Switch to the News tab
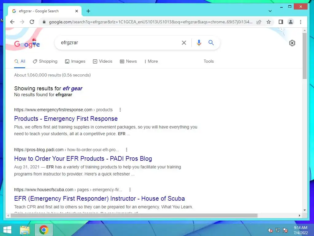This screenshot has height=236, width=314. [128, 61]
